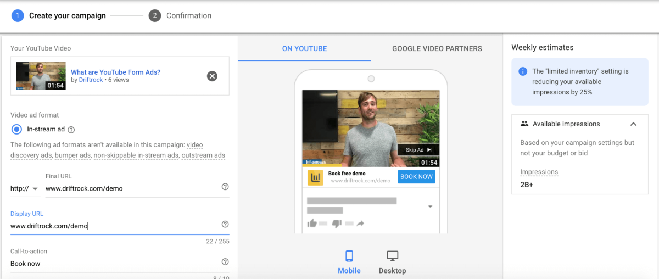
Task: Select the Mobile preview phone icon
Action: point(349,256)
